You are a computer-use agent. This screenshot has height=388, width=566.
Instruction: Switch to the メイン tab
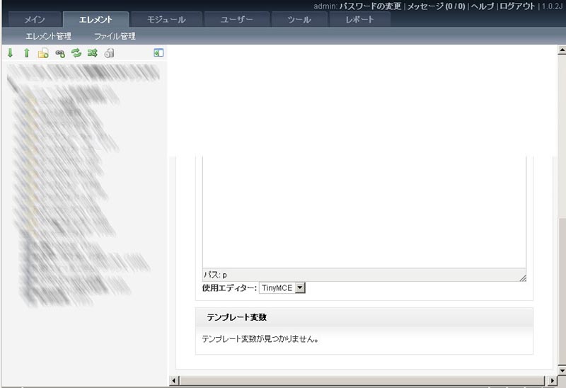coord(35,20)
